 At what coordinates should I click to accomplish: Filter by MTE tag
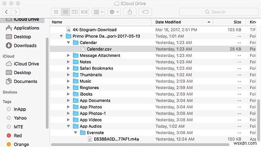coord(15,127)
